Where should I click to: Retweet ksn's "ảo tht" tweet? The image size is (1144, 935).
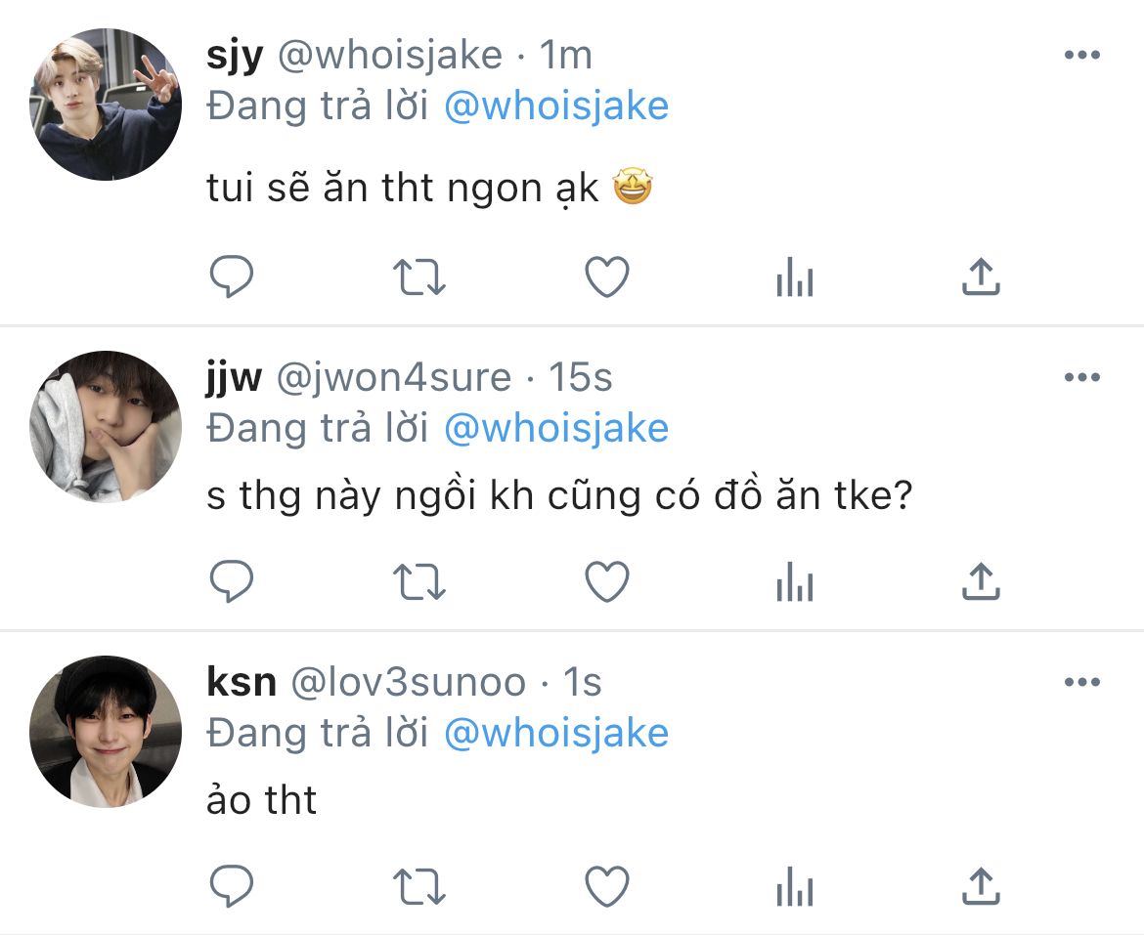pyautogui.click(x=418, y=887)
